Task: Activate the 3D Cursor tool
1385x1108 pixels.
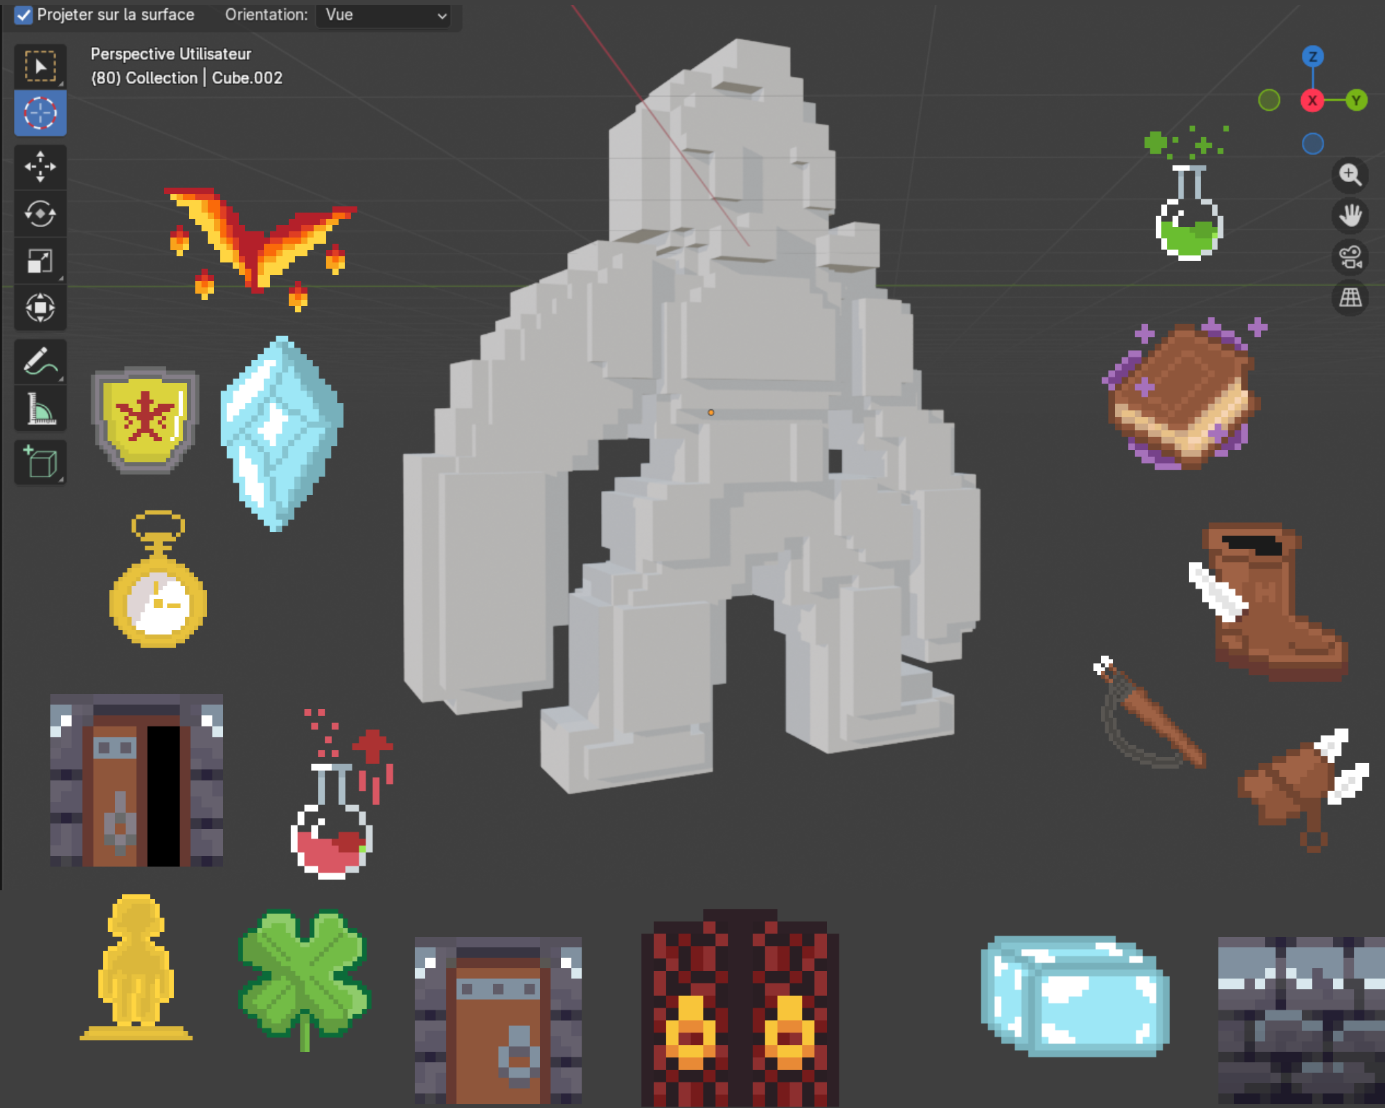Action: (40, 113)
